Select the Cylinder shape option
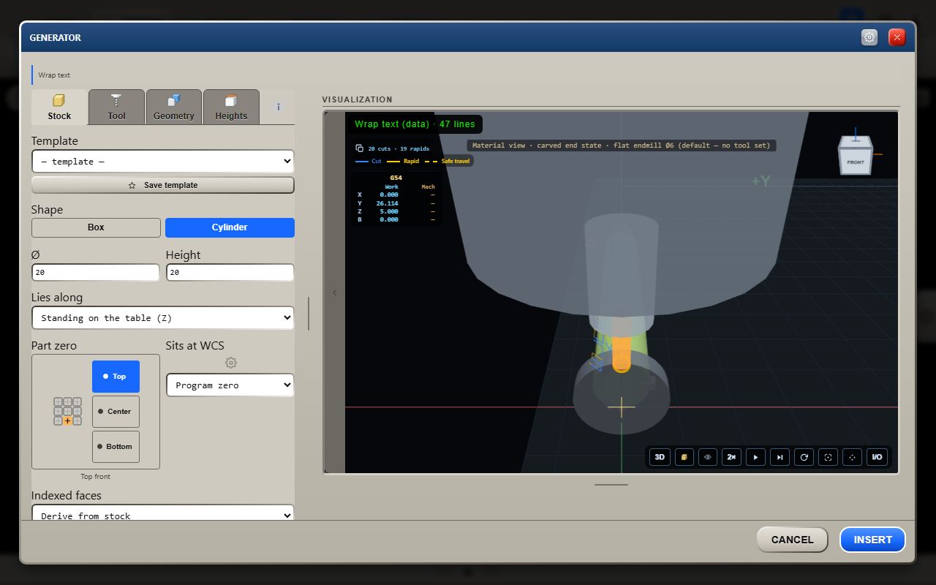The image size is (936, 585). pos(230,227)
